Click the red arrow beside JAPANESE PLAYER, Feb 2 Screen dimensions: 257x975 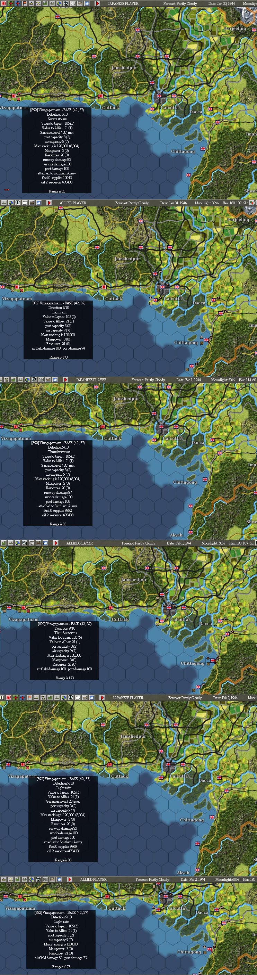(102, 697)
